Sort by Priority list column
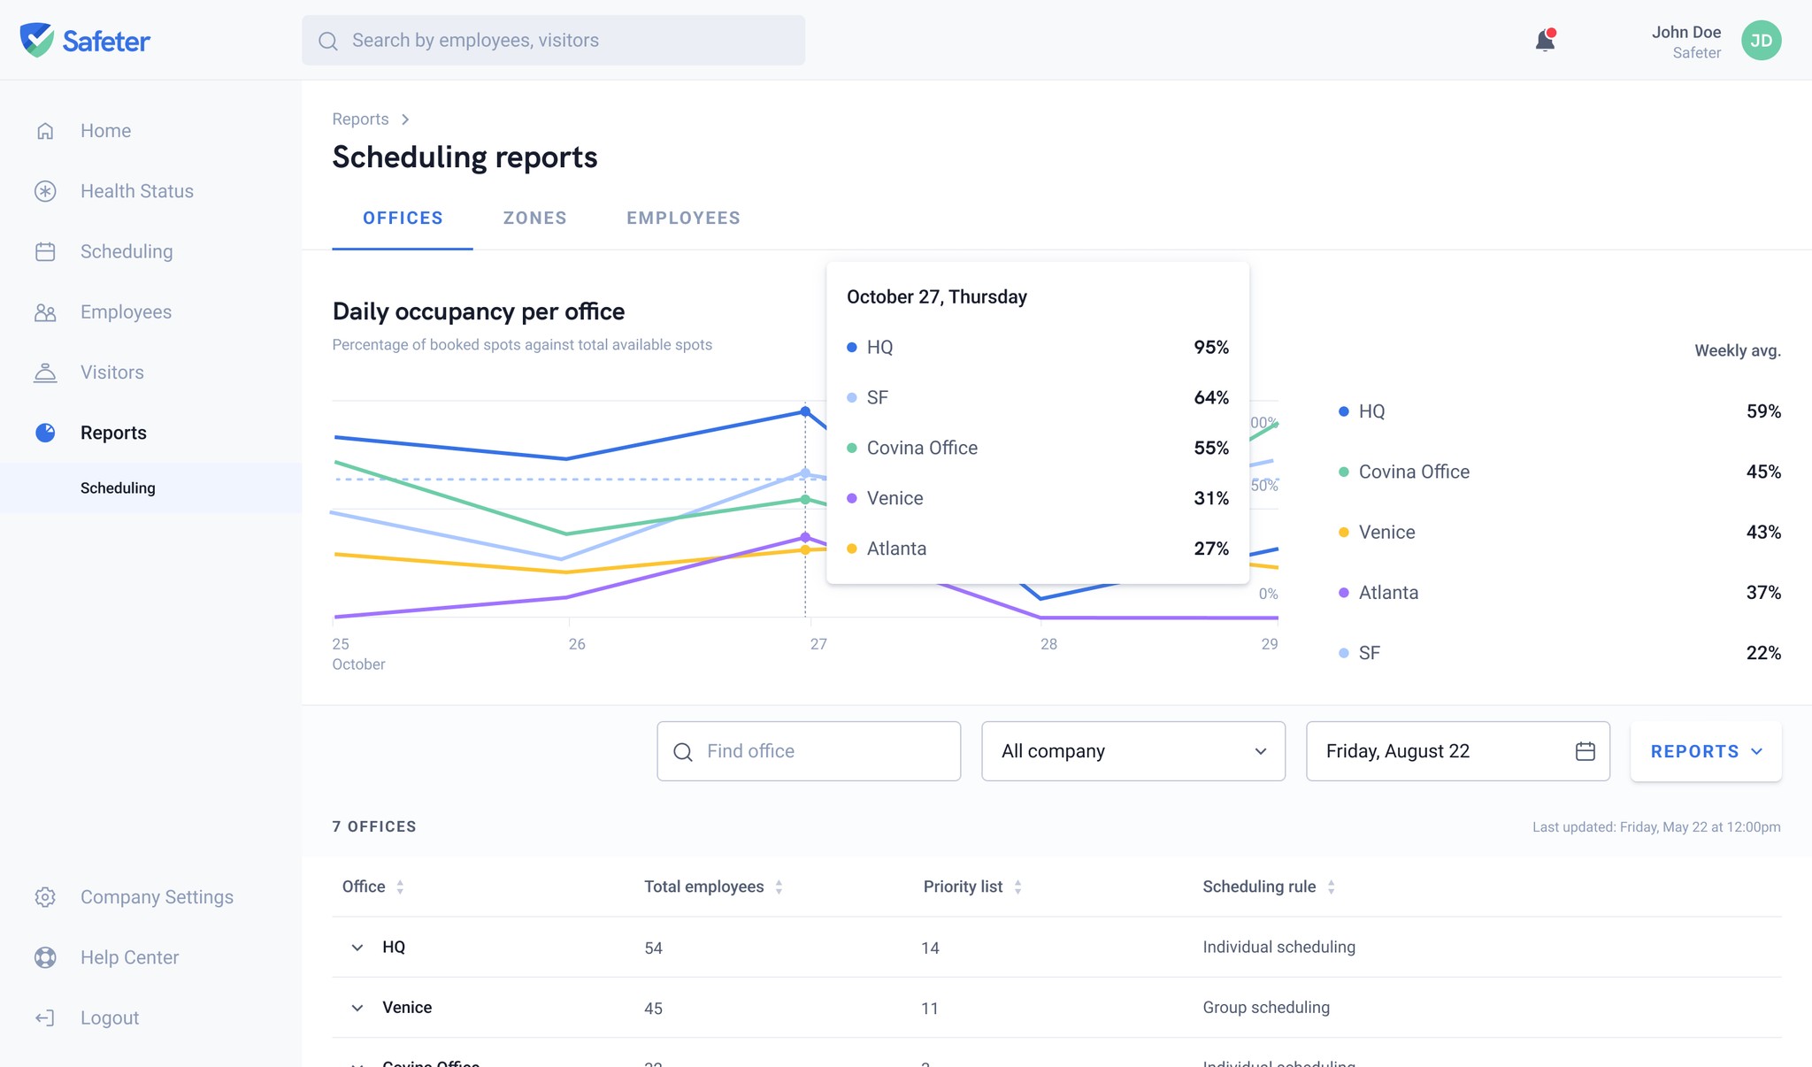This screenshot has height=1067, width=1812. pyautogui.click(x=972, y=887)
